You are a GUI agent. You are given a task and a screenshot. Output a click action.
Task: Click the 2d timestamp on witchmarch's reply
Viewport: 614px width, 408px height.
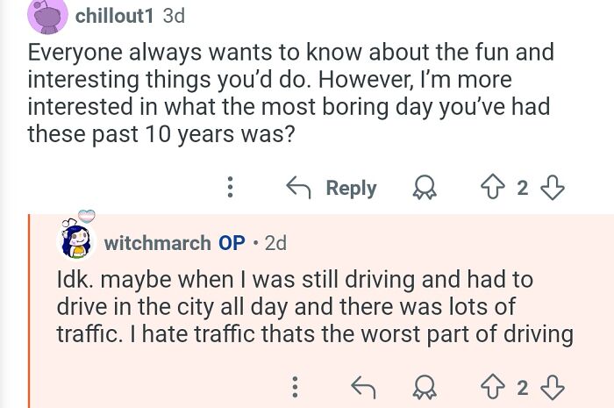(x=275, y=243)
